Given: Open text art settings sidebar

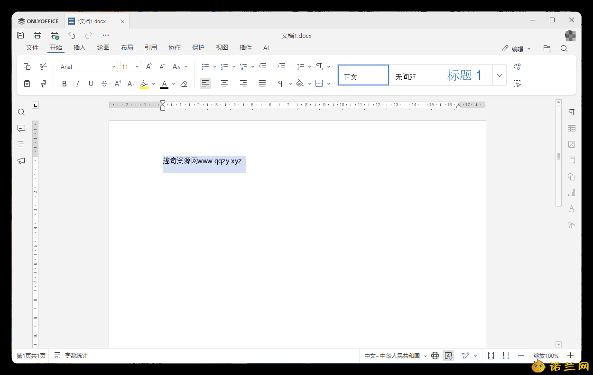Looking at the screenshot, I should (572, 209).
